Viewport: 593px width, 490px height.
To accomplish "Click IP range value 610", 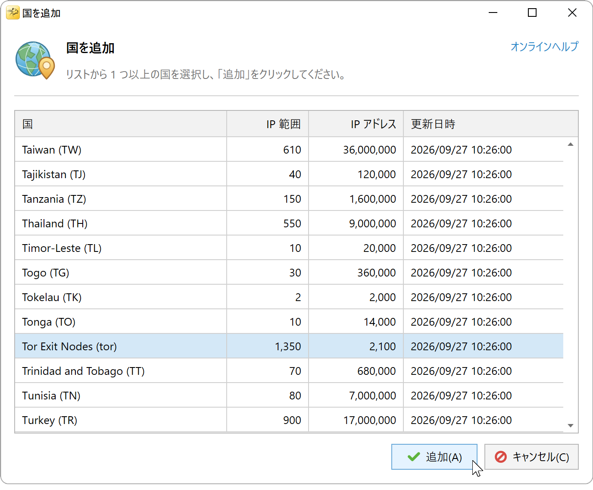I will (292, 150).
